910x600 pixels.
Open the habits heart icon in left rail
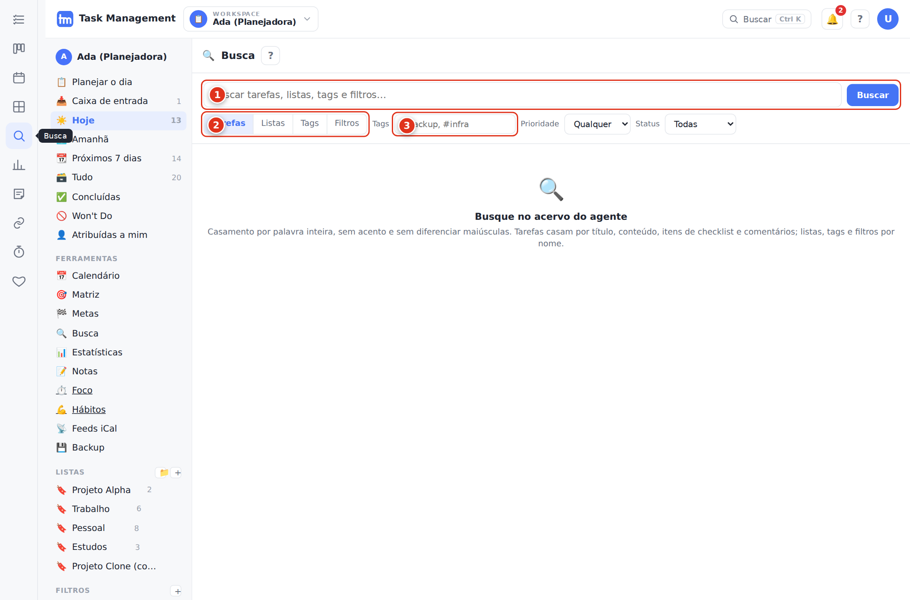tap(19, 281)
